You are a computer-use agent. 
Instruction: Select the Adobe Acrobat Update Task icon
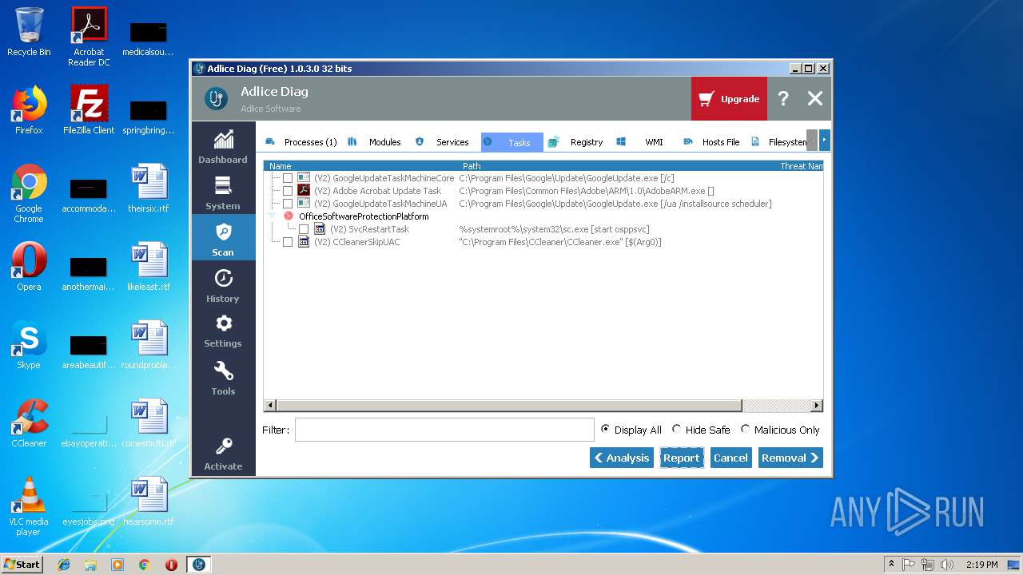tap(304, 191)
